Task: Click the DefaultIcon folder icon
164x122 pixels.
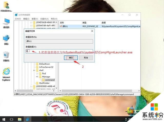Action: (x=37, y=64)
